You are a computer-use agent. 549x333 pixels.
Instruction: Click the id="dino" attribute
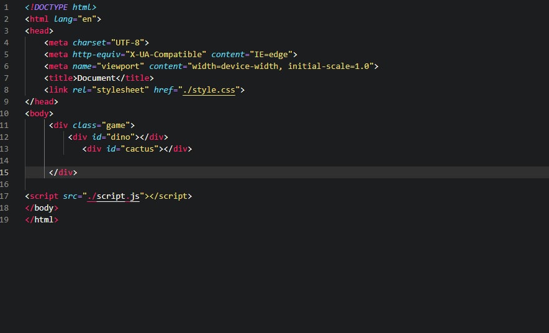113,137
